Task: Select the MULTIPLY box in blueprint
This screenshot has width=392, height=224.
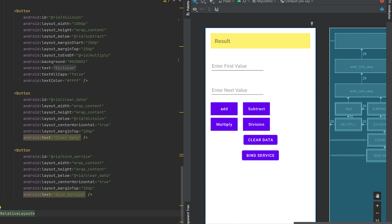Action: tap(348, 124)
